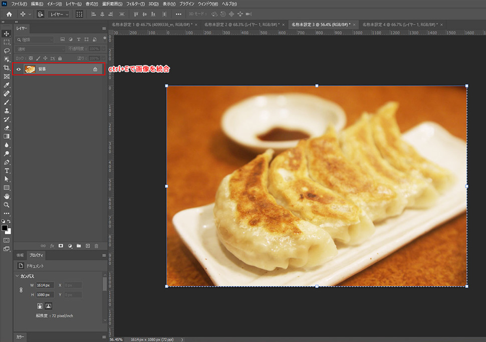Click align left edges button

pos(93,14)
